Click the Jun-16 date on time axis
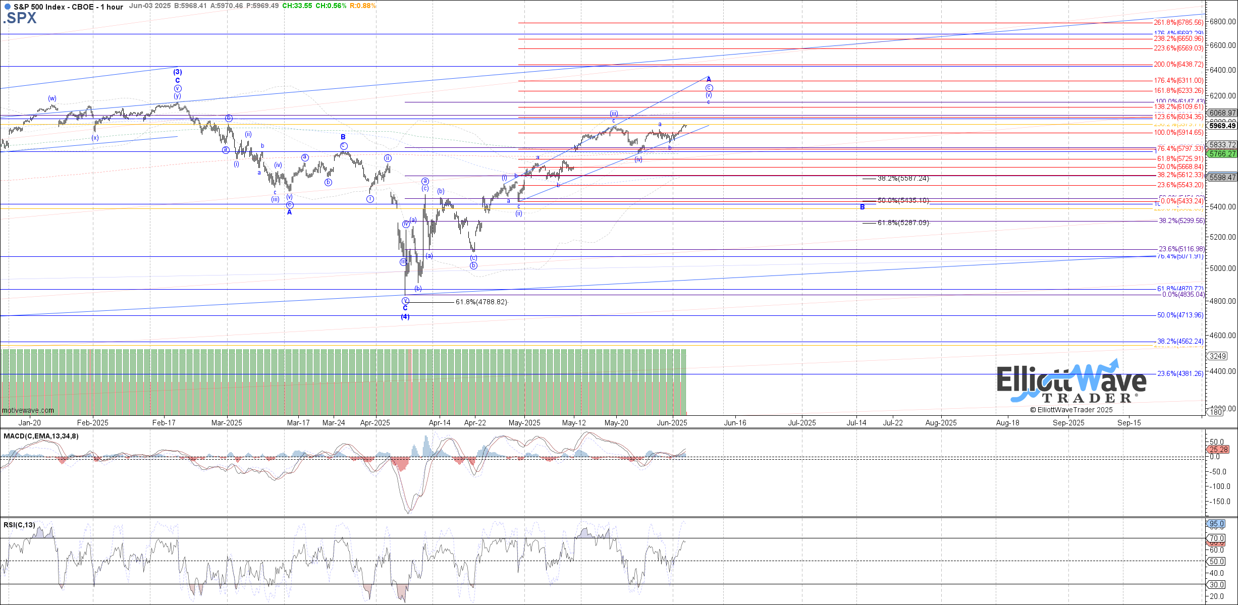The width and height of the screenshot is (1238, 605). pos(735,423)
